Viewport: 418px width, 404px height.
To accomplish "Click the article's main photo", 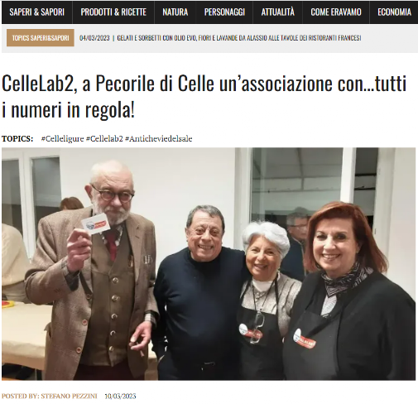I will coord(209,264).
